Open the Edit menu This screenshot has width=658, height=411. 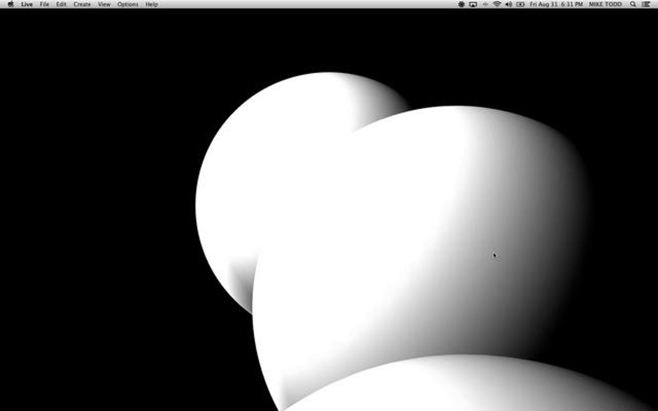(x=61, y=4)
